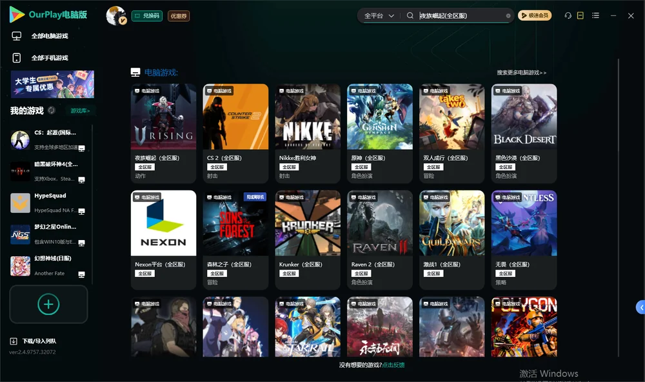Refresh the 我的游戏 list

point(52,110)
